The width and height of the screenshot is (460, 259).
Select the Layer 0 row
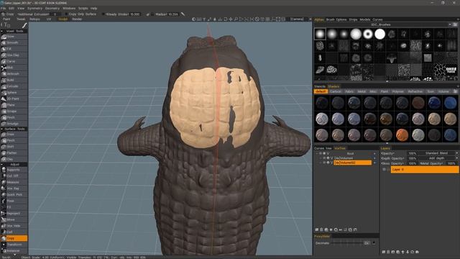point(425,170)
